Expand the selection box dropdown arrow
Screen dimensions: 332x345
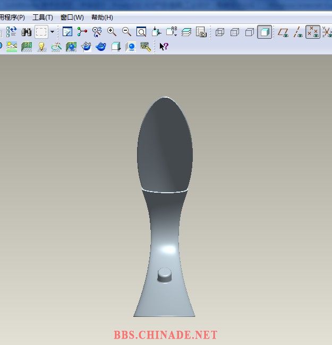pos(52,32)
